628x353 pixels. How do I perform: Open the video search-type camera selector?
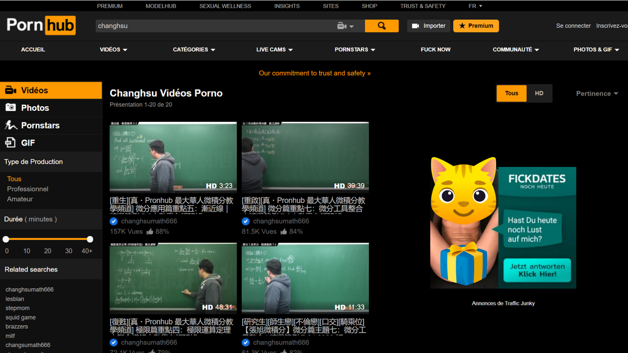click(345, 26)
